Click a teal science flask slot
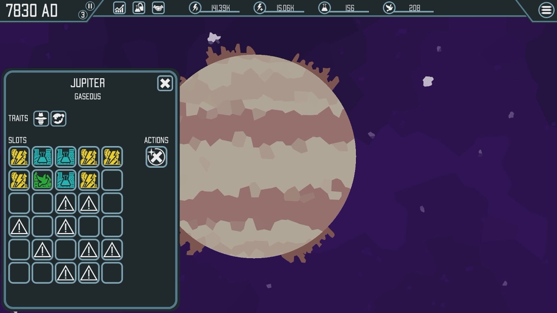Image resolution: width=557 pixels, height=313 pixels. click(42, 157)
